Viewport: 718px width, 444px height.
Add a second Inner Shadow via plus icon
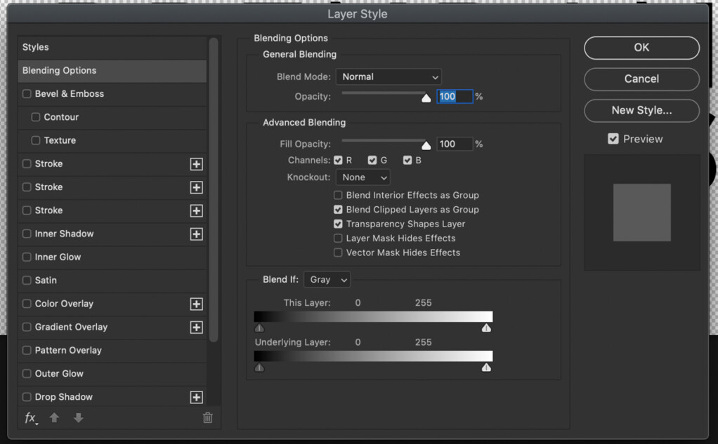click(x=197, y=234)
